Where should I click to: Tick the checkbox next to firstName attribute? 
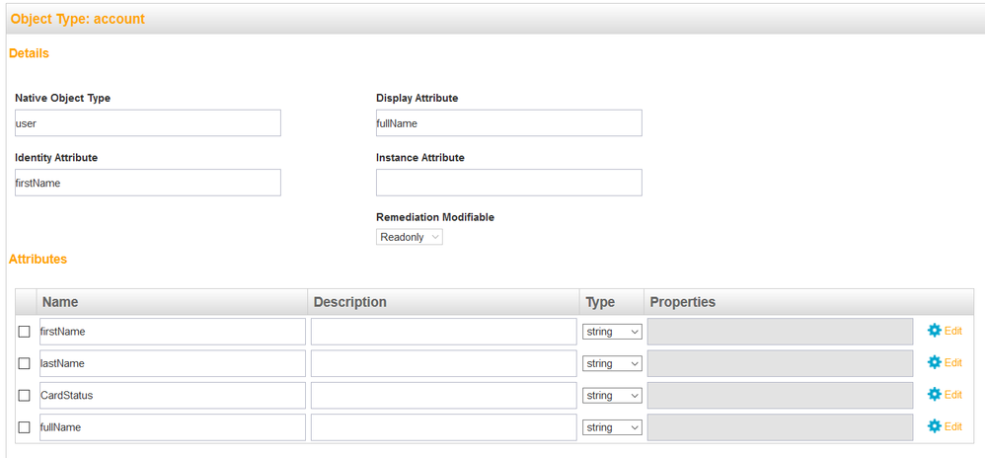(x=25, y=332)
